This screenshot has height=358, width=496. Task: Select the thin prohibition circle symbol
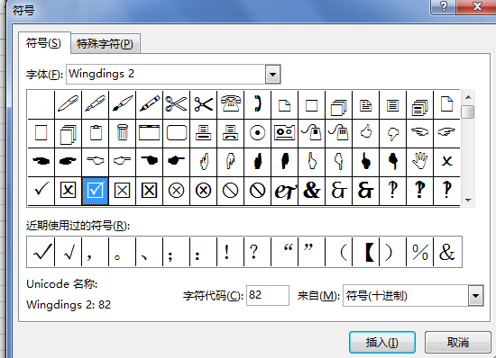(231, 191)
